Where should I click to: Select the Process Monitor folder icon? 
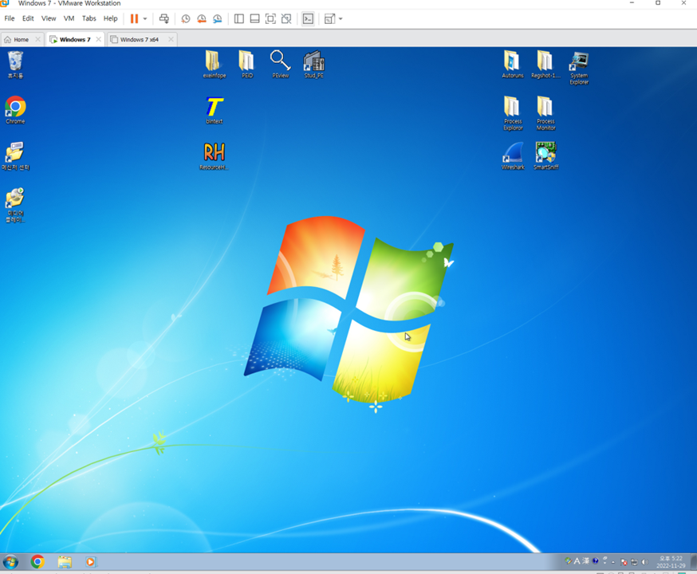[545, 113]
